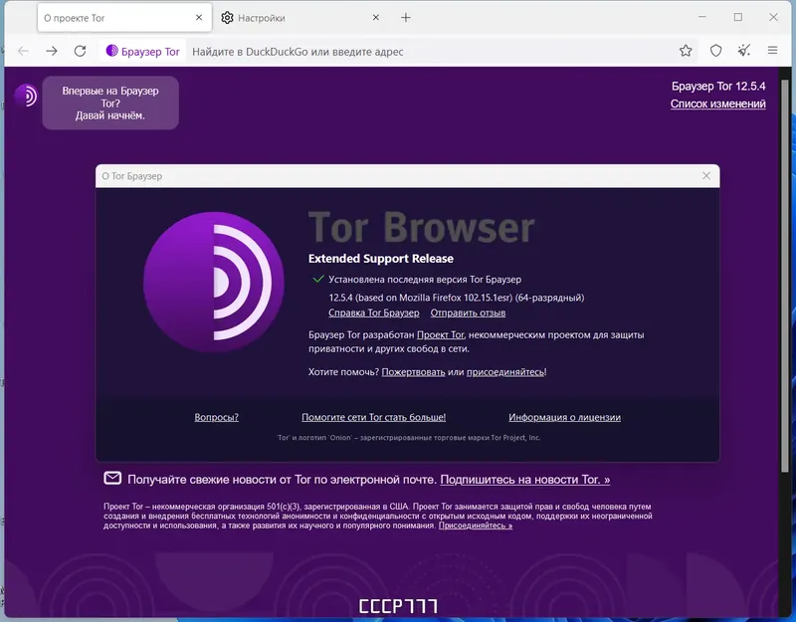796x622 pixels.
Task: Close the 'О проекте Tor' tab
Action: click(x=199, y=17)
